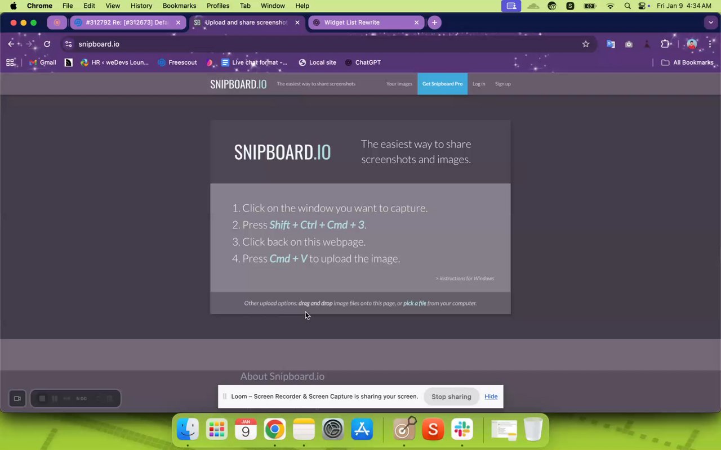The image size is (721, 450).
Task: Open the Local site bookmark
Action: pos(317,62)
